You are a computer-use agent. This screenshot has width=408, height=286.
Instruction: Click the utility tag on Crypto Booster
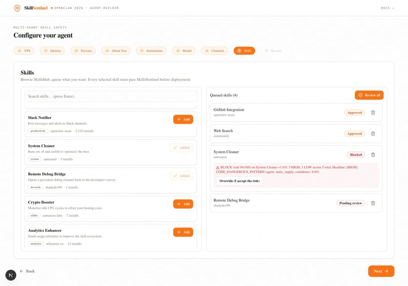point(34,216)
